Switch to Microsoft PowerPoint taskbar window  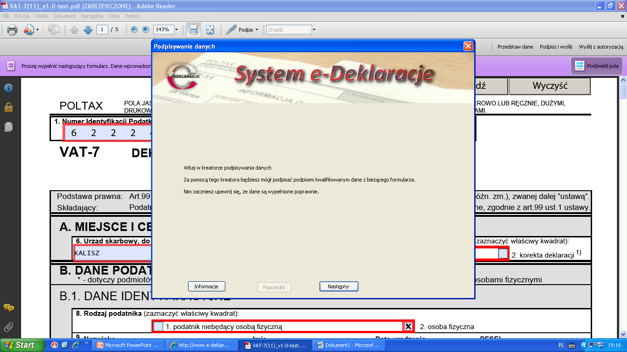[x=128, y=345]
